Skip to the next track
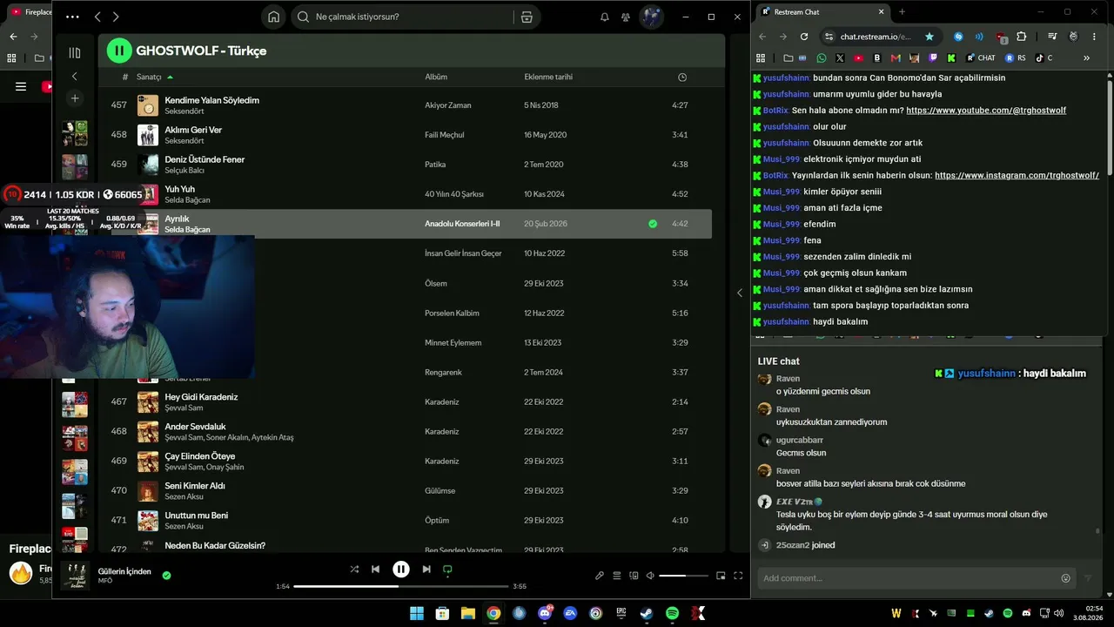Screen dimensions: 1114x627 (426, 570)
